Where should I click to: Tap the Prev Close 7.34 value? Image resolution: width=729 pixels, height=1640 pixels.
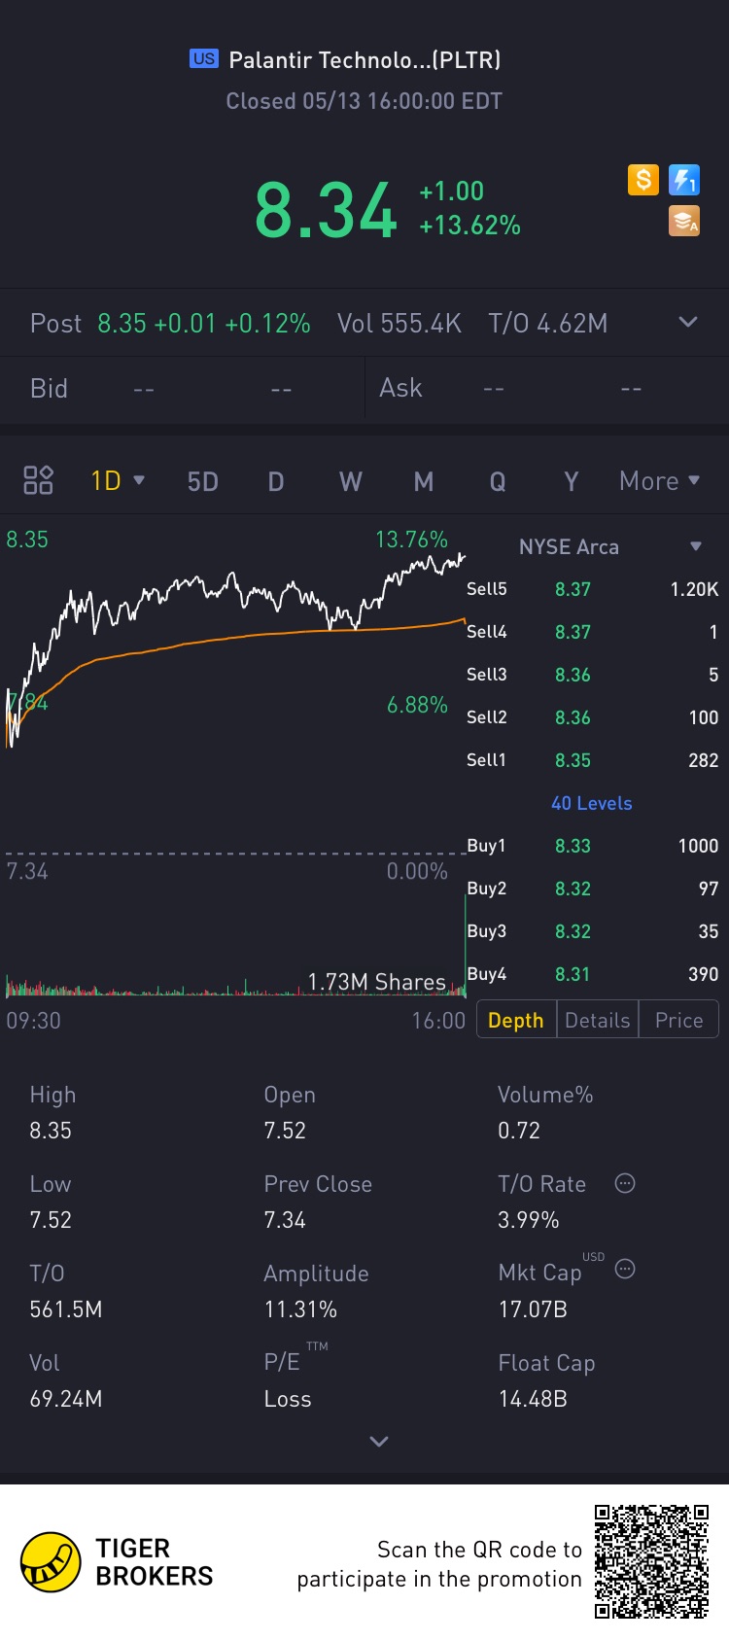285,1220
